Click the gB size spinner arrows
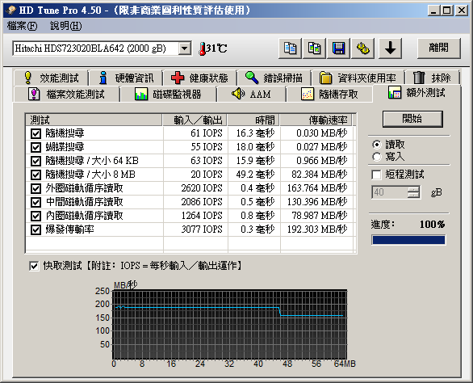Viewport: 473px width, 383px height. pyautogui.click(x=413, y=192)
